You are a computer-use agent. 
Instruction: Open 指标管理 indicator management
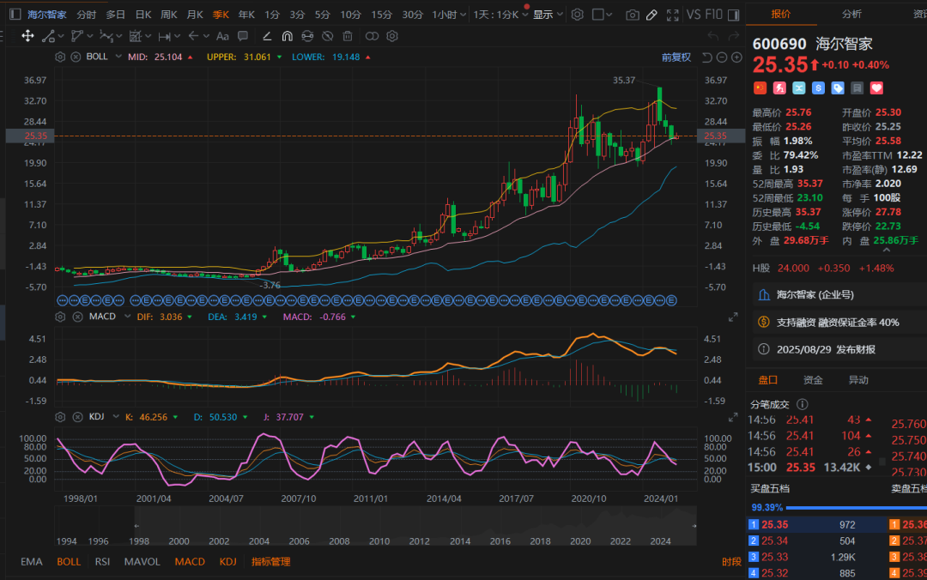pos(270,562)
